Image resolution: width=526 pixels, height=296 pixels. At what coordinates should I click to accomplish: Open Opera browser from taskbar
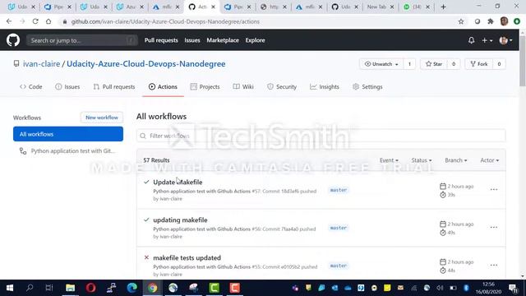point(91,288)
